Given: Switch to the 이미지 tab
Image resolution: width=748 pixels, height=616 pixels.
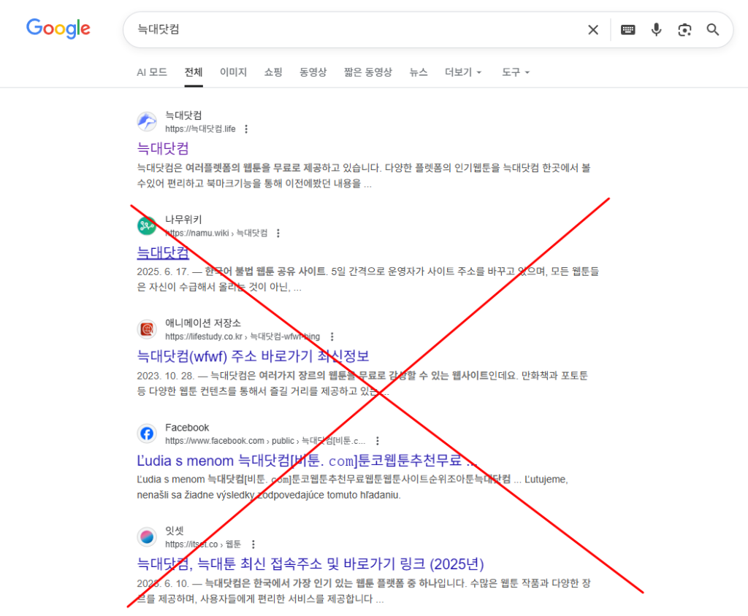Looking at the screenshot, I should click(x=232, y=72).
